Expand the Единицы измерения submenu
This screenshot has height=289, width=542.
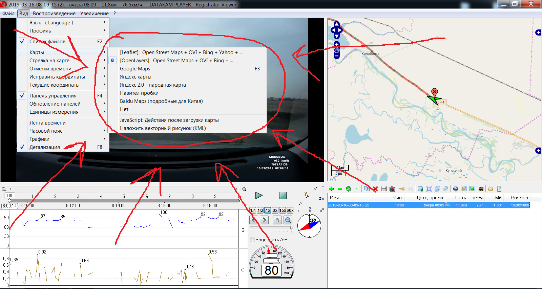point(63,112)
